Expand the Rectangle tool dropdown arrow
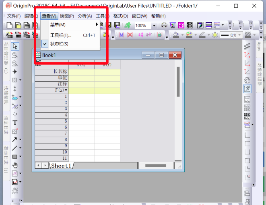The height and width of the screenshot is (205, 266). pos(21,156)
